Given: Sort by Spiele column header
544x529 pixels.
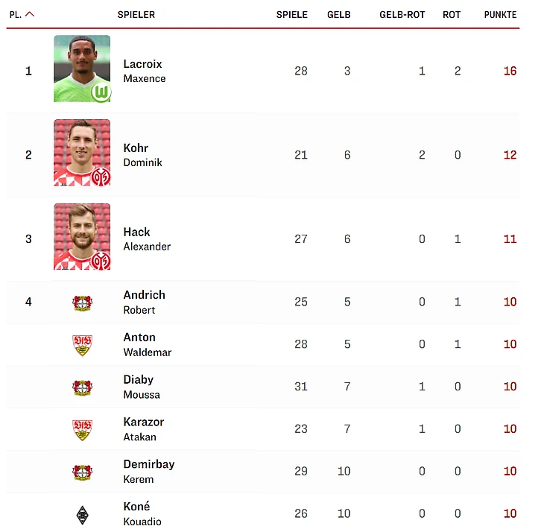Looking at the screenshot, I should 291,15.
